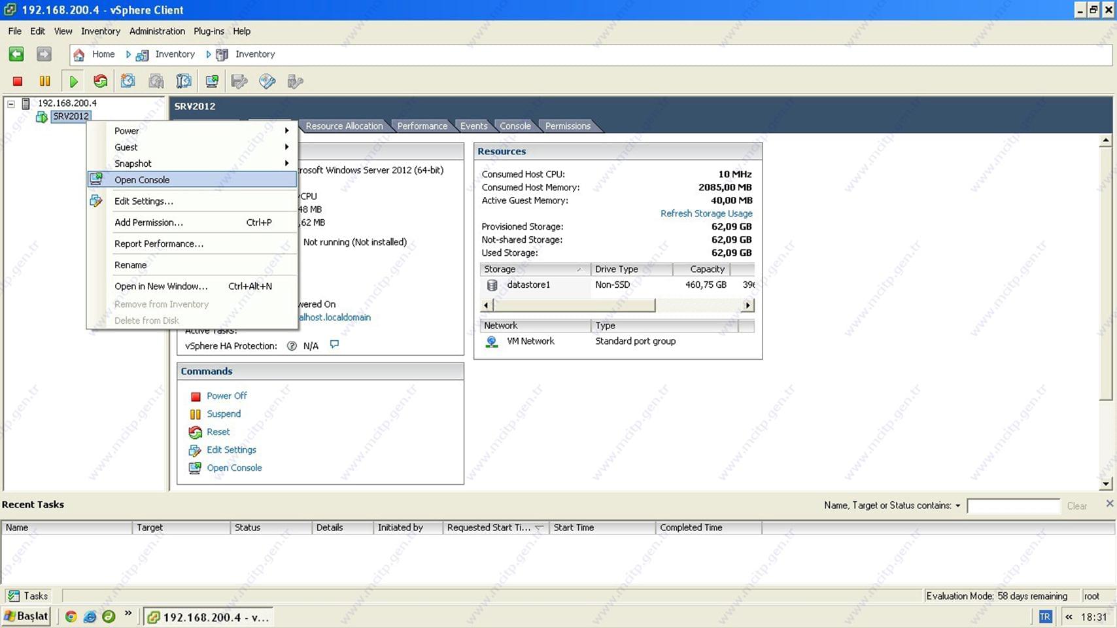Click the Suspend command link
The image size is (1117, 628).
click(x=224, y=414)
